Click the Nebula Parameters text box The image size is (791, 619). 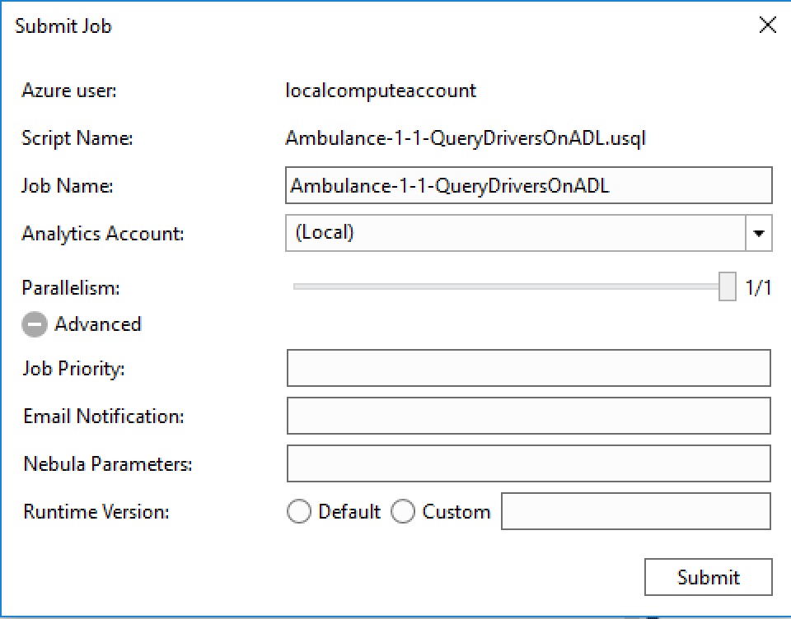[x=528, y=463]
